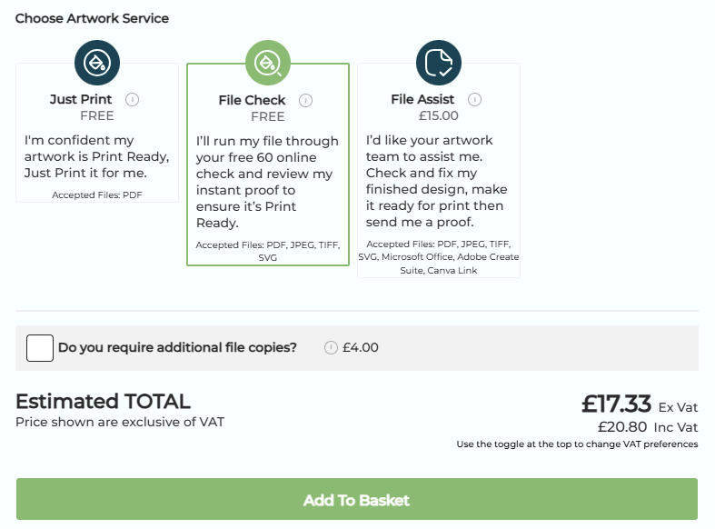Pick the File Assist heading
The width and height of the screenshot is (715, 529).
coord(422,100)
